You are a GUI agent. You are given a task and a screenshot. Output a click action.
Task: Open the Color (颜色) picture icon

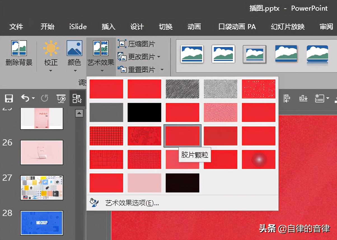tap(74, 48)
